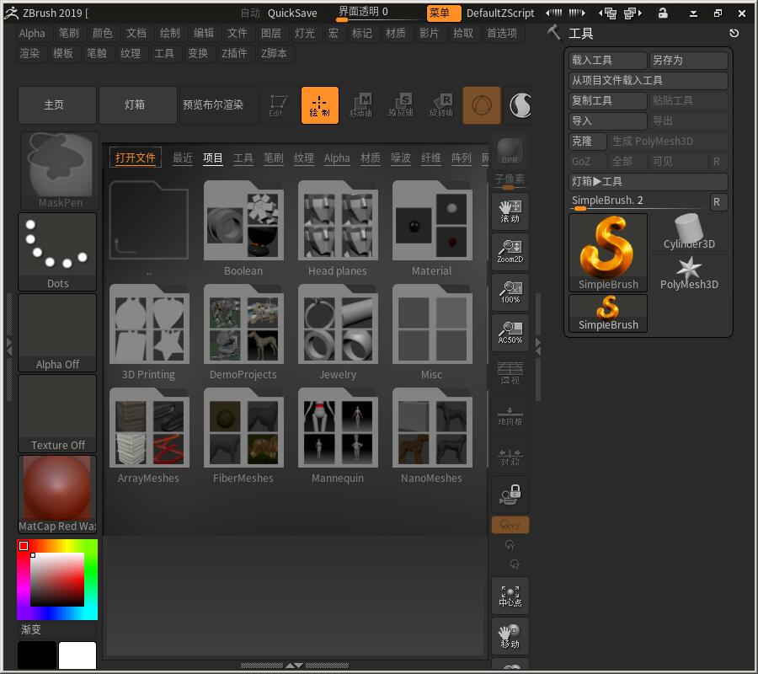The width and height of the screenshot is (758, 674).
Task: Click the color picker square
Action: pos(57,580)
